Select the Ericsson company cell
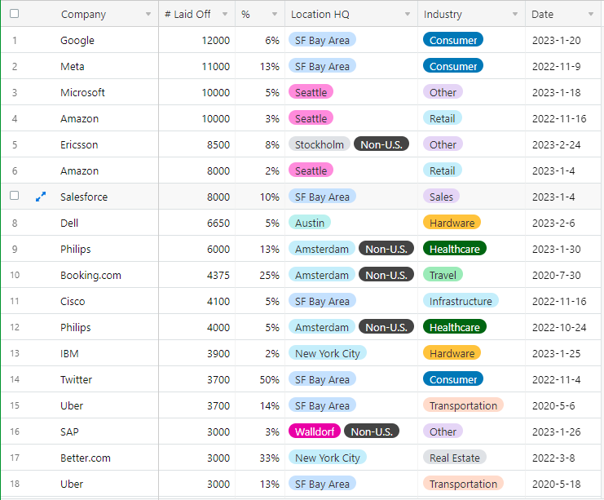Image resolution: width=604 pixels, height=500 pixels. point(79,144)
